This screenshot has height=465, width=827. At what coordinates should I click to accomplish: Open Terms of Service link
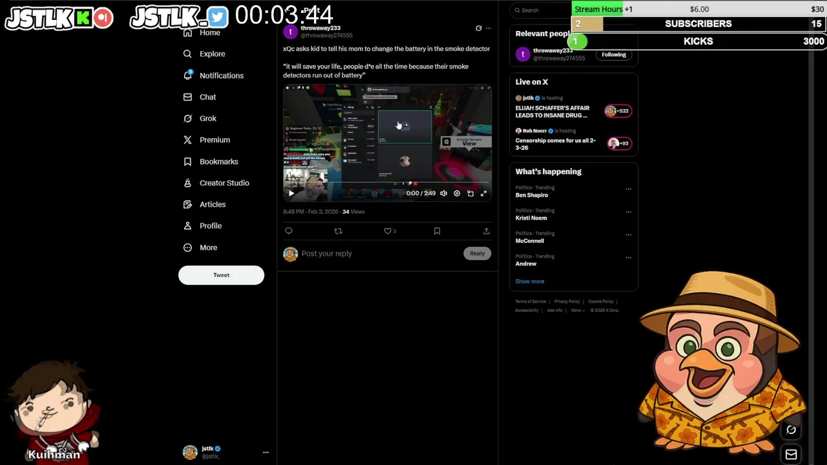[530, 302]
